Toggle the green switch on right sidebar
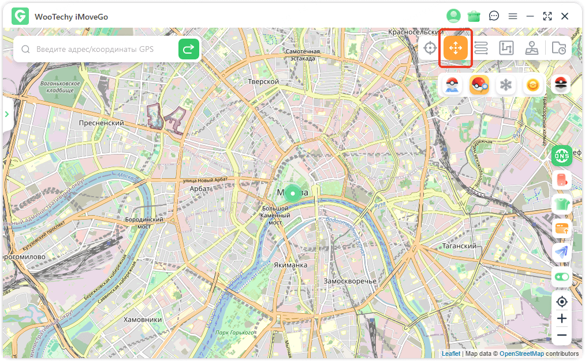Image resolution: width=585 pixels, height=361 pixels. (561, 277)
